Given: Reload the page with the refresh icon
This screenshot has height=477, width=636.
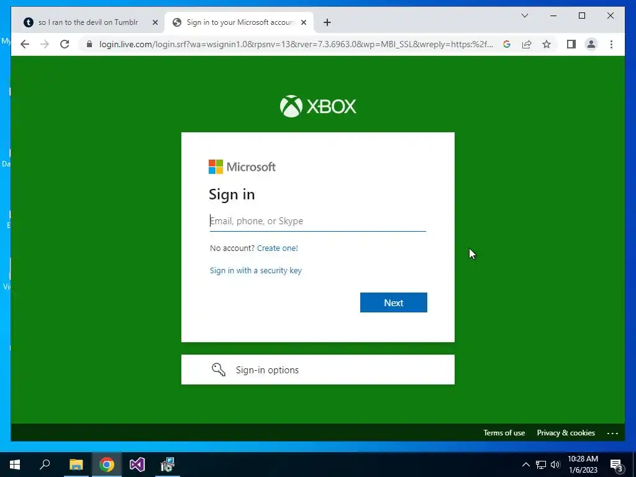Looking at the screenshot, I should click(x=65, y=44).
